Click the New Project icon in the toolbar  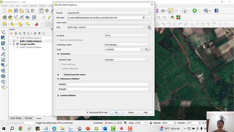(x=5, y=11)
